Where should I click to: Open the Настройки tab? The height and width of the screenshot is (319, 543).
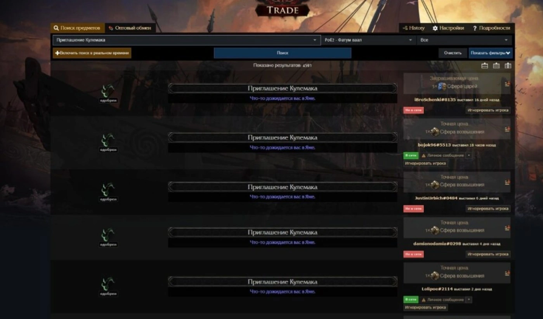(x=448, y=28)
